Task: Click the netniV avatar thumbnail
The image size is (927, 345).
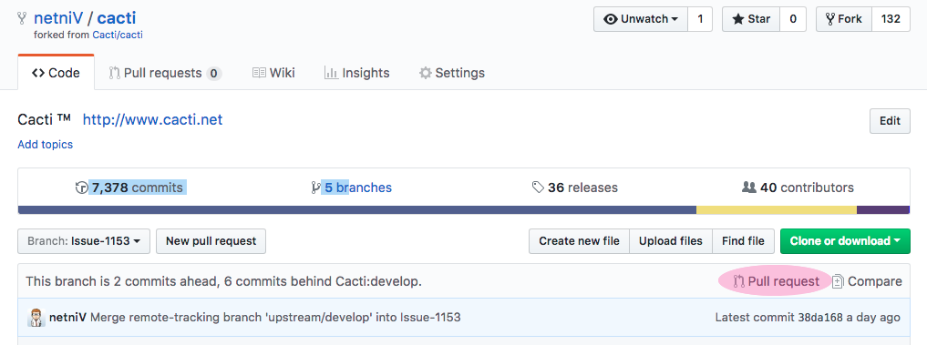Action: click(x=36, y=317)
